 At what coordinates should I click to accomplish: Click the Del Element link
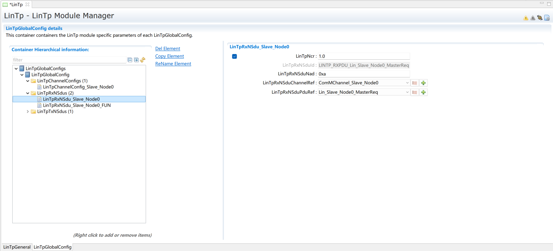167,49
